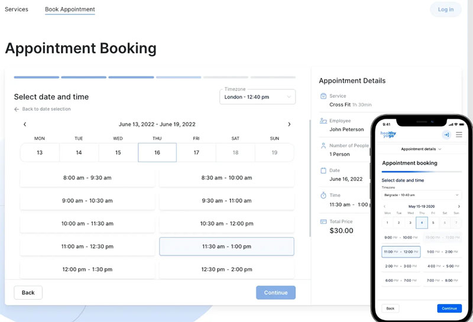The height and width of the screenshot is (322, 473).
Task: Click the back arrow beside date selection
Action: coord(17,109)
